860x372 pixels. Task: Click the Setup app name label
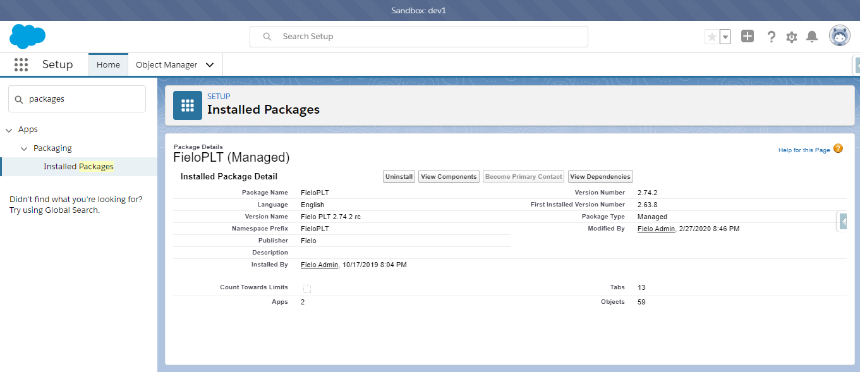[58, 64]
